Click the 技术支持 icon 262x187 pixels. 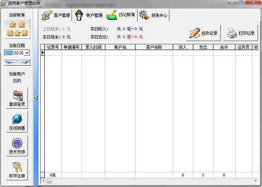click(17, 146)
